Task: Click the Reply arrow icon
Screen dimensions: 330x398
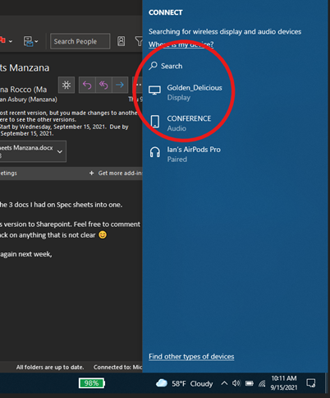Action: tap(87, 86)
